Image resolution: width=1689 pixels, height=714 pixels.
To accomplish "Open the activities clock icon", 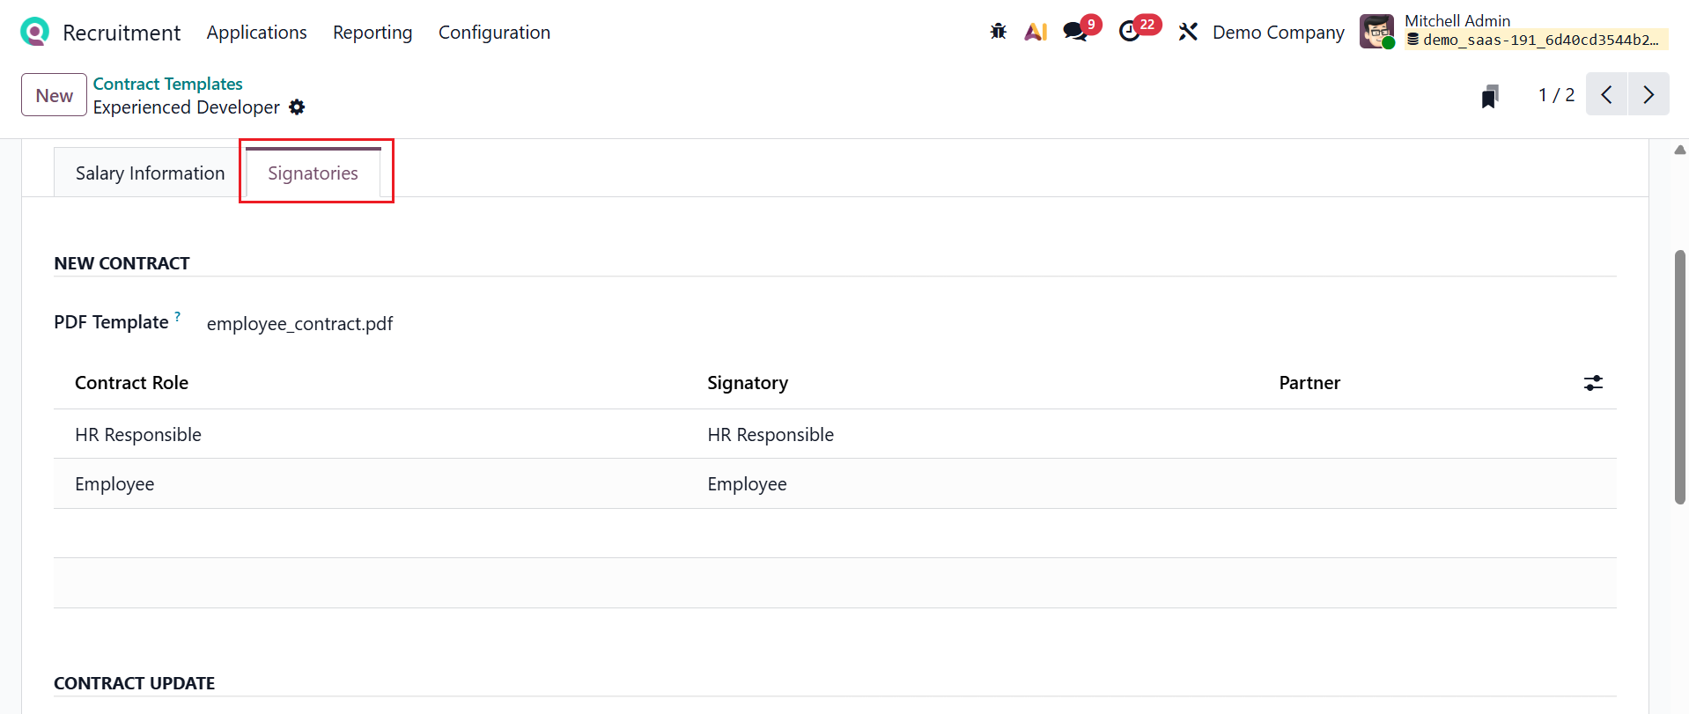I will [1130, 32].
